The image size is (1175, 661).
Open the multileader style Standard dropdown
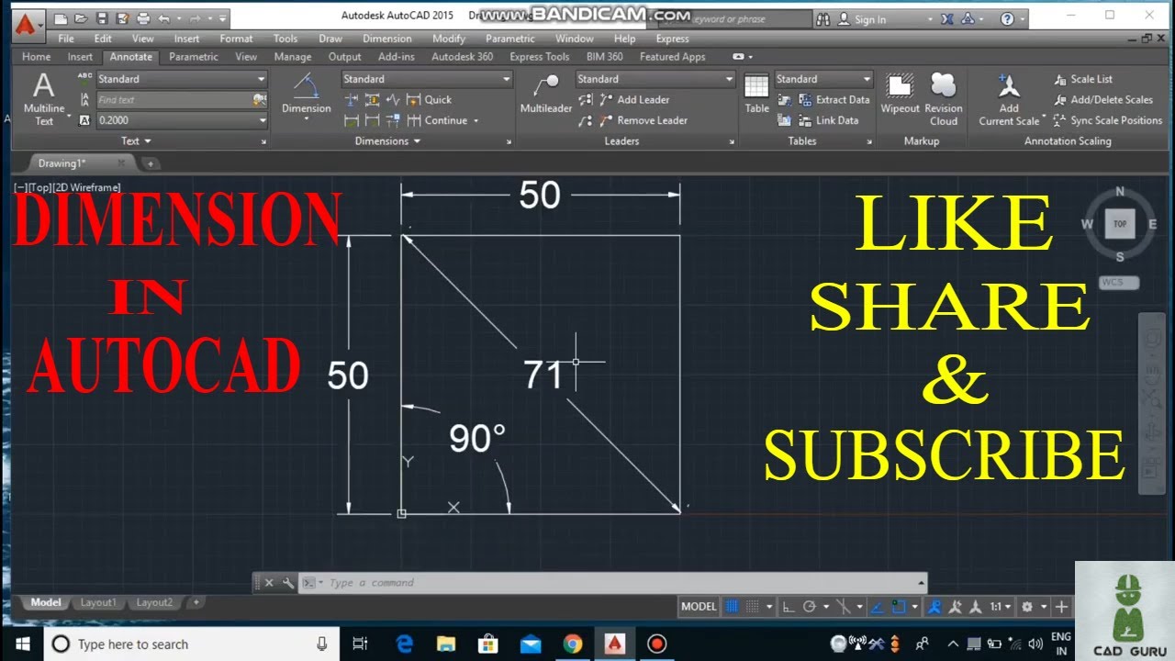click(655, 79)
